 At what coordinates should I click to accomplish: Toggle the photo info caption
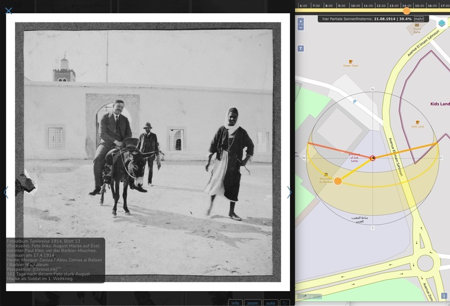236,303
